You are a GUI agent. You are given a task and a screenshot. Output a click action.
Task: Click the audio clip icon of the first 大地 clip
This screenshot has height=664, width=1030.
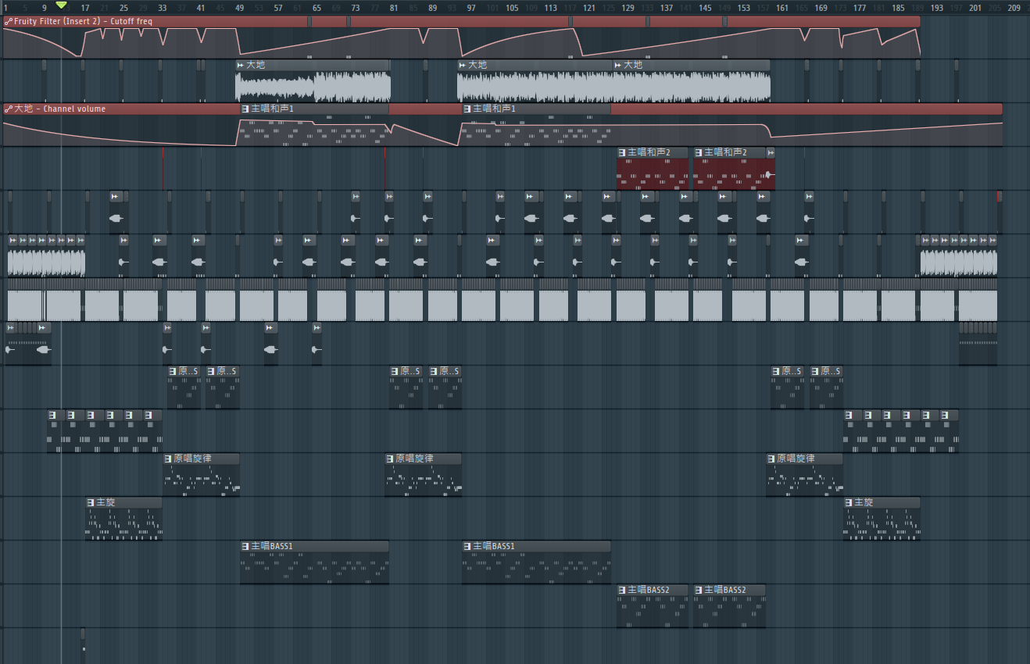pos(241,65)
